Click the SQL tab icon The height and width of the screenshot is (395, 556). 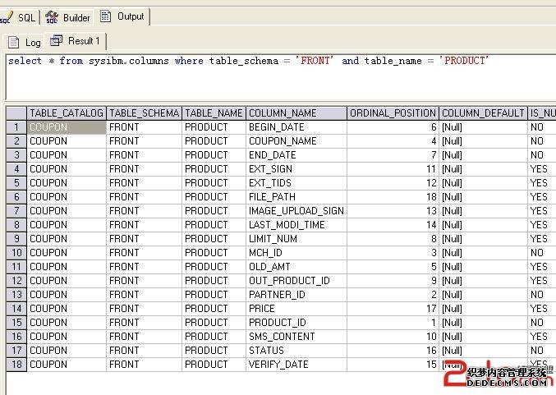point(7,17)
